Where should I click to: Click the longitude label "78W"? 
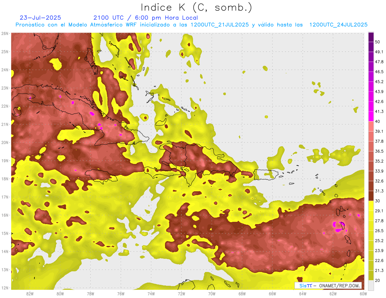pyautogui.click(x=90, y=294)
